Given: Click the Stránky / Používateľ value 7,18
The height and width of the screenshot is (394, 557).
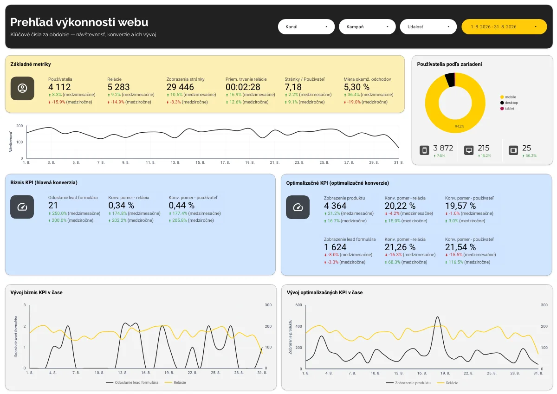Looking at the screenshot, I should tap(293, 87).
